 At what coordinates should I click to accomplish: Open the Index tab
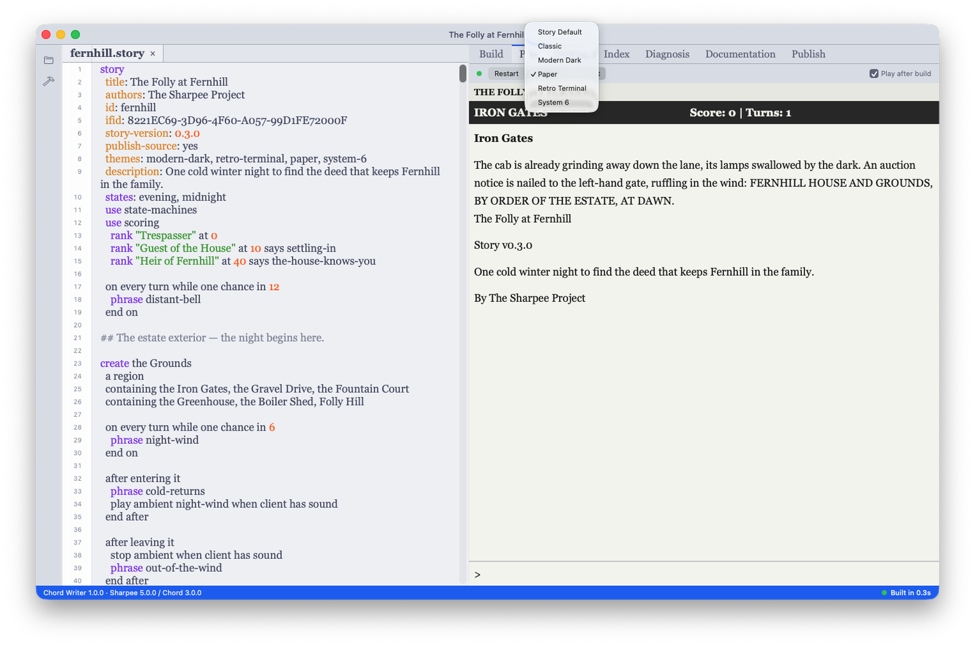(x=617, y=54)
